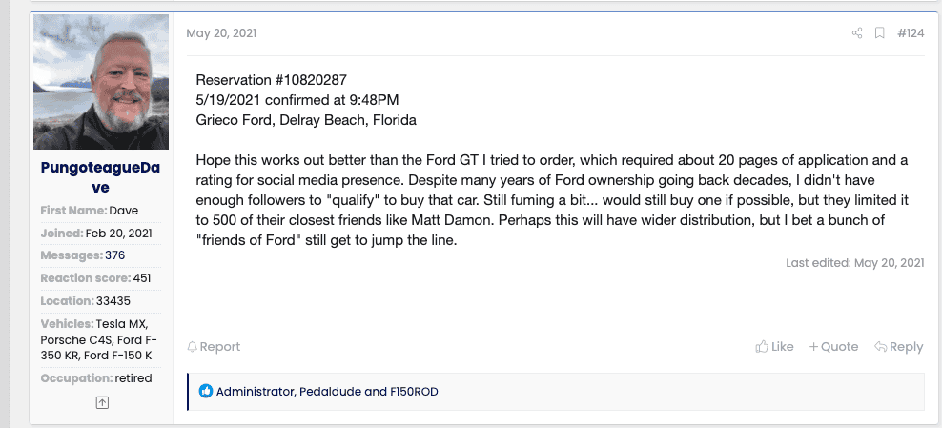Click the May 20, 2021 post date

pyautogui.click(x=221, y=33)
